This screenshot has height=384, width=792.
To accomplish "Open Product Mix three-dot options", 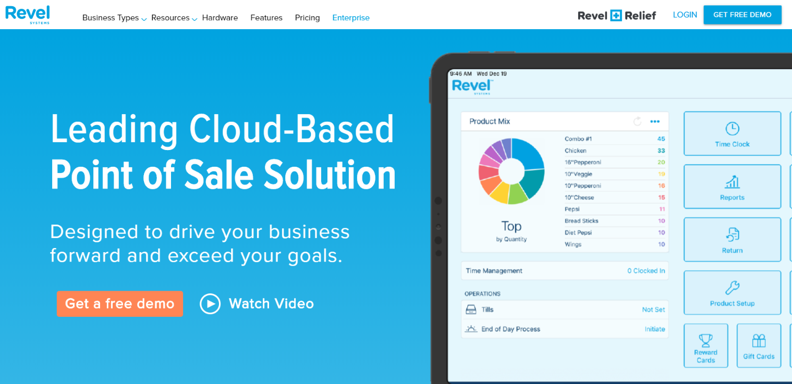I will [655, 121].
